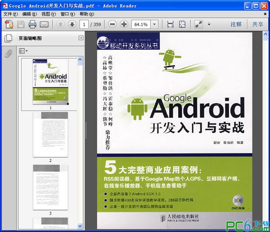Collapse the thumbnails panel arrow
This screenshot has width=270, height=232.
coord(81,38)
